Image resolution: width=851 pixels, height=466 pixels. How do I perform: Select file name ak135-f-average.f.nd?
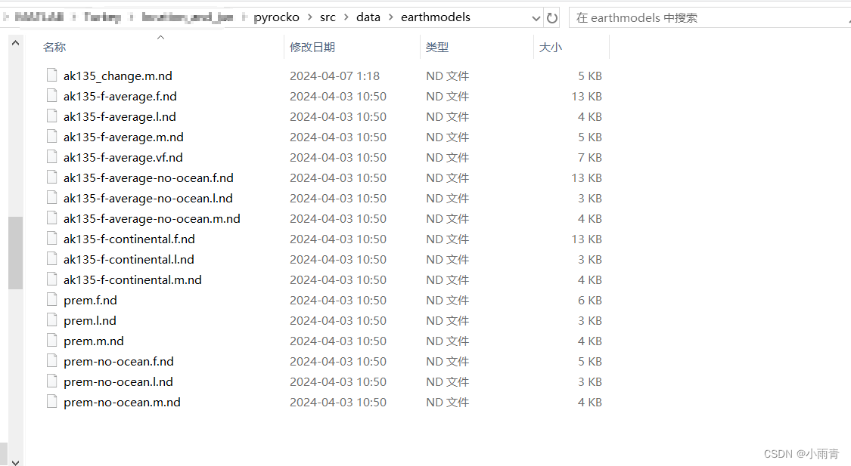pos(120,96)
